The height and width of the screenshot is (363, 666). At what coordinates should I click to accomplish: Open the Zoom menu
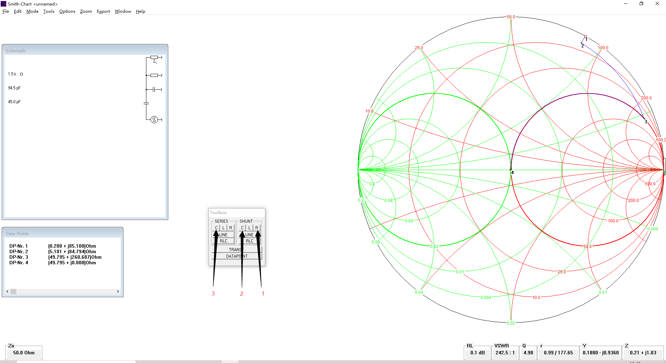point(86,11)
